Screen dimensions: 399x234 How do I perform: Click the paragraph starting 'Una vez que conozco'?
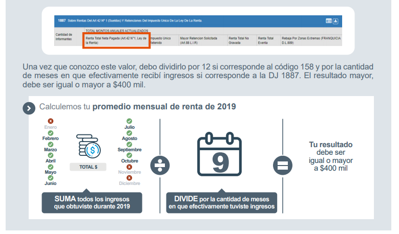click(198, 76)
